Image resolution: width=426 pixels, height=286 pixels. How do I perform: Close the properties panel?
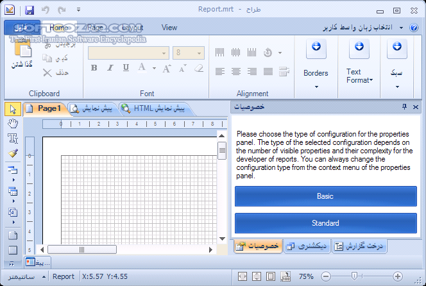click(415, 107)
